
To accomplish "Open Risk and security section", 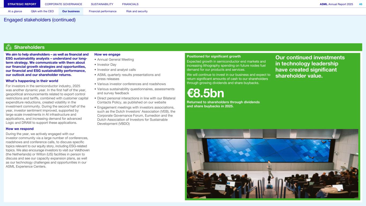I will coord(137,11).
